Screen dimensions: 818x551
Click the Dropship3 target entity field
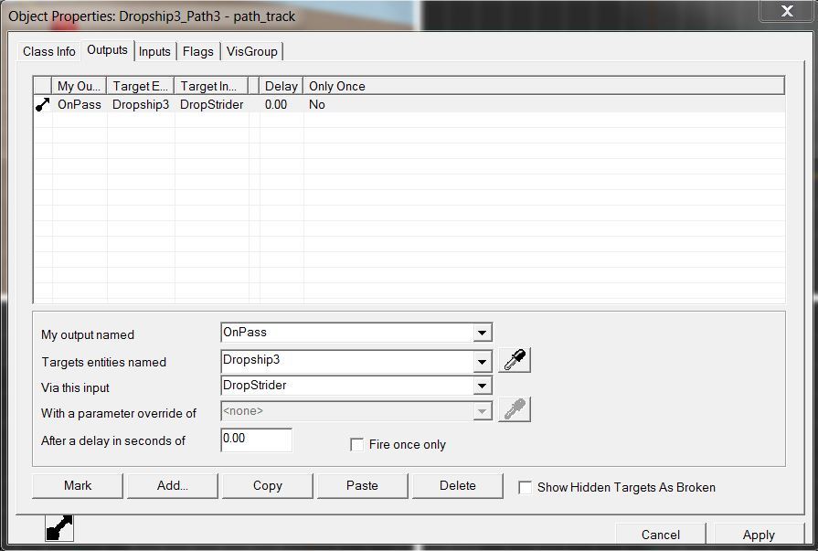point(347,361)
